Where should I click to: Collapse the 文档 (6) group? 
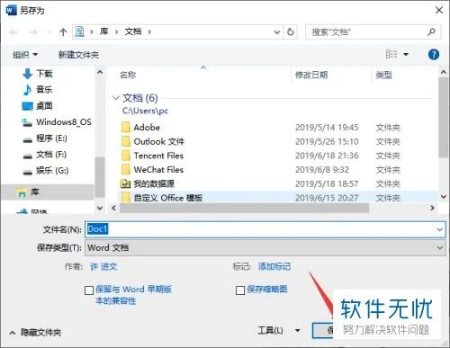tap(115, 98)
